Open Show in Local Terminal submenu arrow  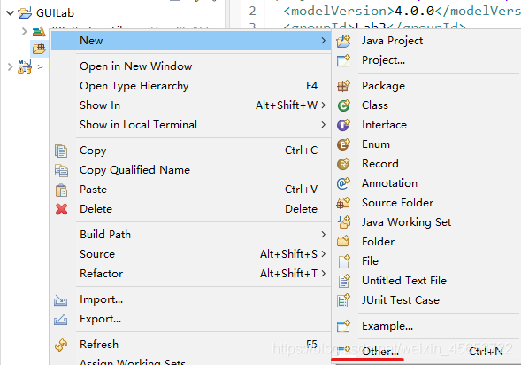pos(323,125)
